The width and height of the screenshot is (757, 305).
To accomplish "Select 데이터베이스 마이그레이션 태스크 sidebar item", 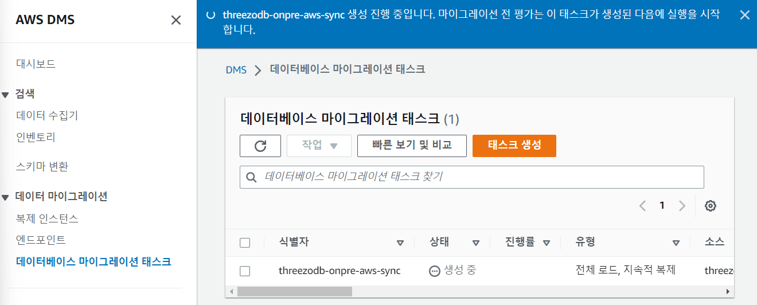I will tap(94, 261).
